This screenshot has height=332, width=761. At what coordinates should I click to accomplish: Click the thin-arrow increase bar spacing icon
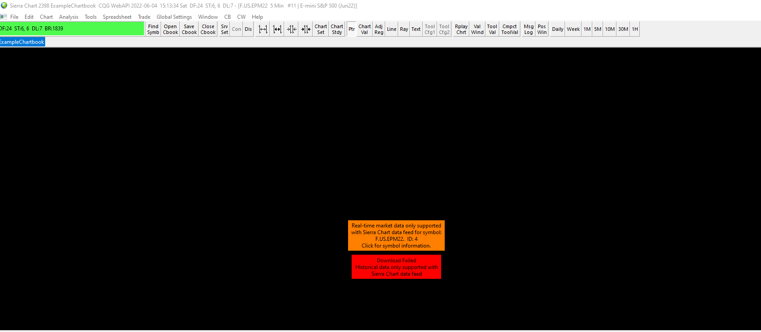(x=263, y=29)
